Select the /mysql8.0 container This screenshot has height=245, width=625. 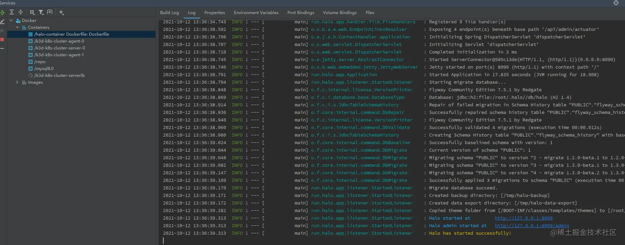point(44,69)
